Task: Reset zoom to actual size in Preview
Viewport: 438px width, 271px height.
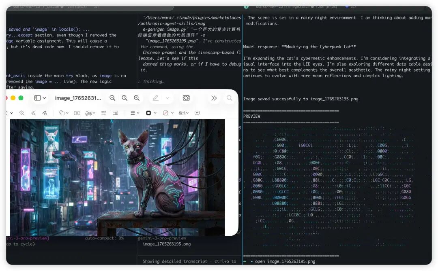Action: 125,98
